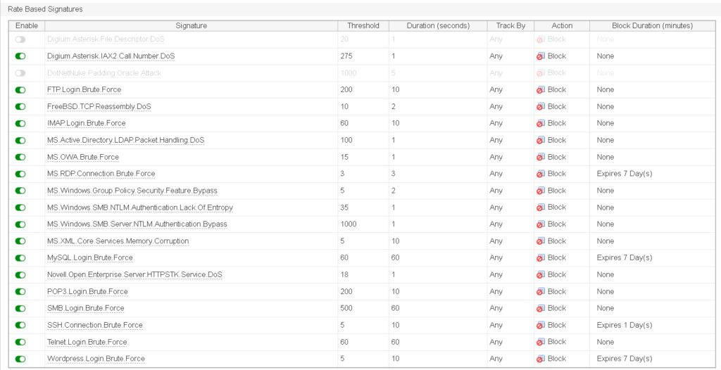
Task: Click Block icon for MS.Windows.Group.Policy.Security.Feature.Bypass
Action: pos(541,191)
